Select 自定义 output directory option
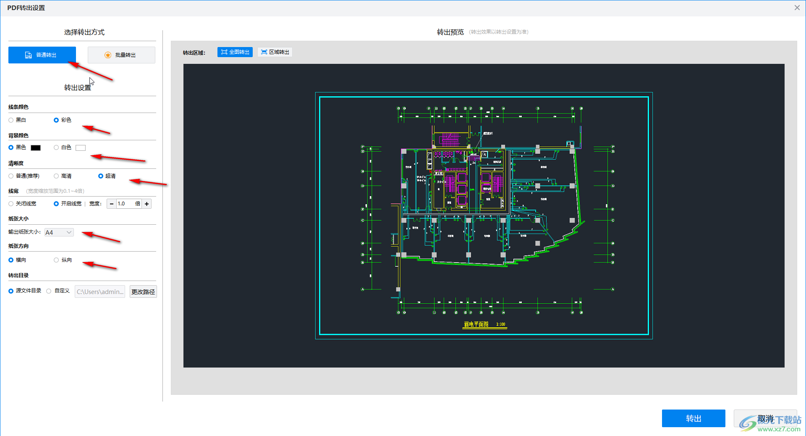Viewport: 806px width, 436px height. click(49, 291)
